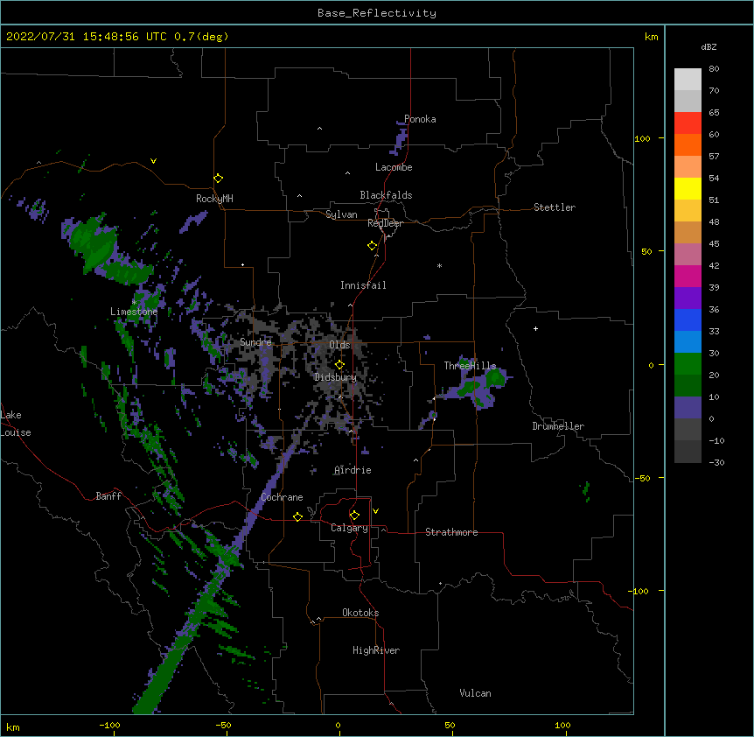Pick the red 60-65 dBZ legend swatch

tap(688, 123)
